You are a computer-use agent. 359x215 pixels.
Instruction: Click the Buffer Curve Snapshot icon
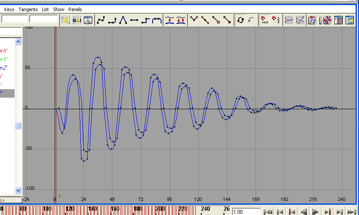coord(170,20)
